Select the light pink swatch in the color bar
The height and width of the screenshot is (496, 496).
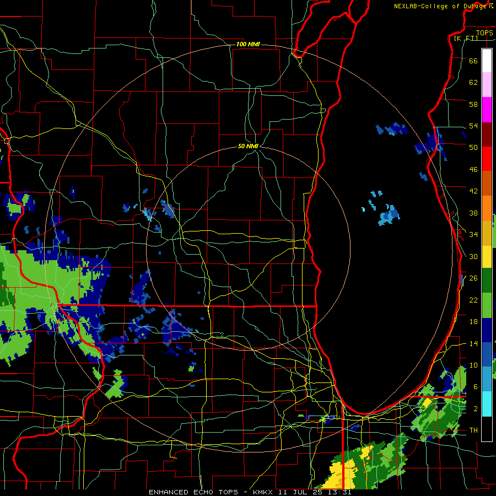487,85
